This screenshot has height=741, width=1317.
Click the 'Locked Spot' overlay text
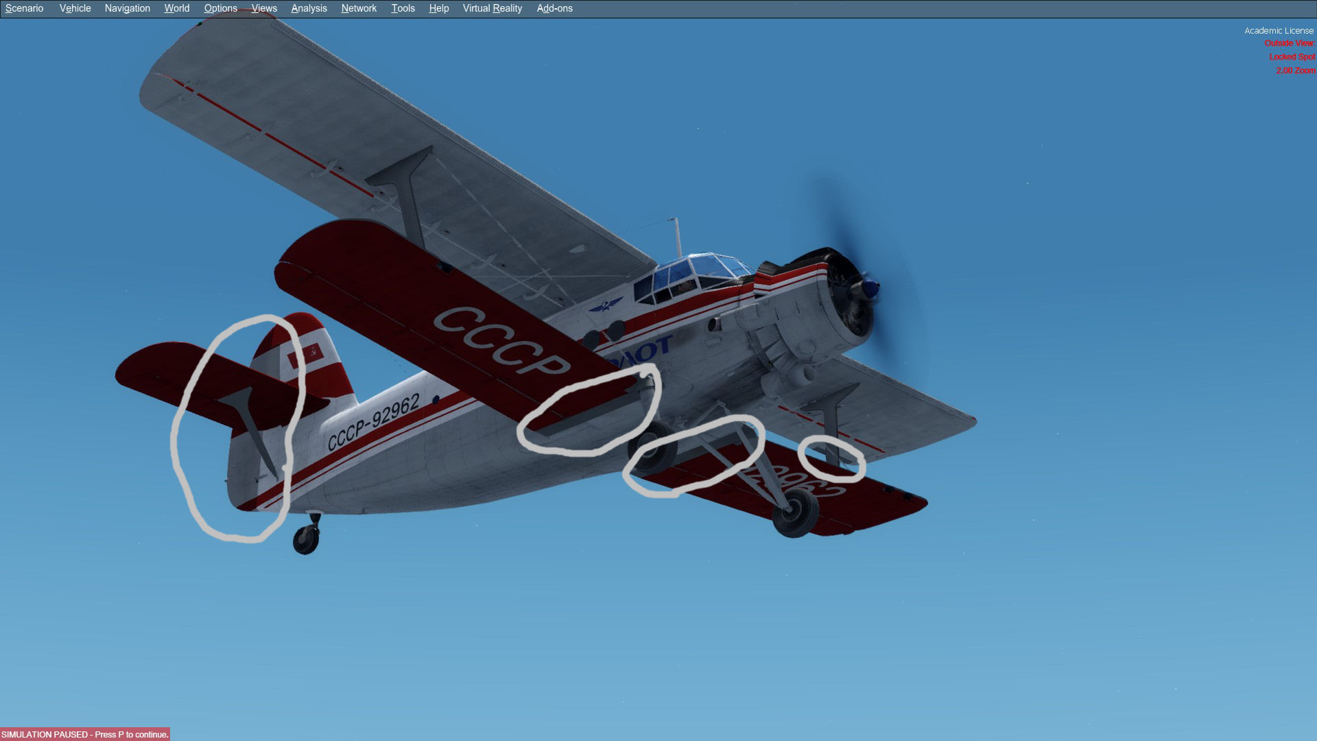tap(1292, 57)
